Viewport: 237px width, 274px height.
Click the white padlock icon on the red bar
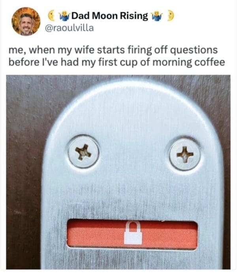(x=133, y=232)
